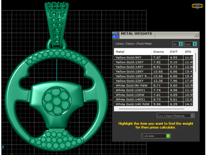Screen dimensions: 207x155
Task: Sort by the SPG column header
Action: click(x=188, y=52)
